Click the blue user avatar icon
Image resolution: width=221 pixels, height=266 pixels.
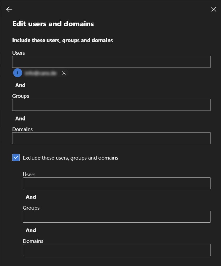pos(17,73)
